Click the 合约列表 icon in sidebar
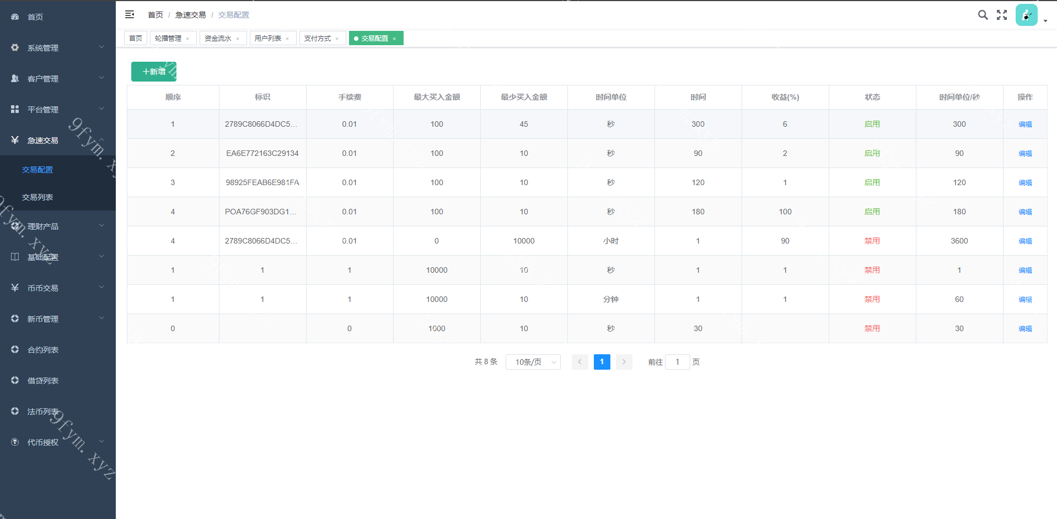 pos(15,349)
